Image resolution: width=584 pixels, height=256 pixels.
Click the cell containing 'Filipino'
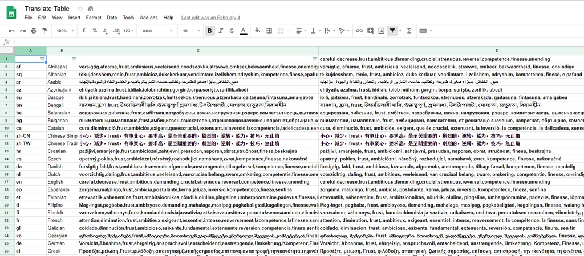62,205
